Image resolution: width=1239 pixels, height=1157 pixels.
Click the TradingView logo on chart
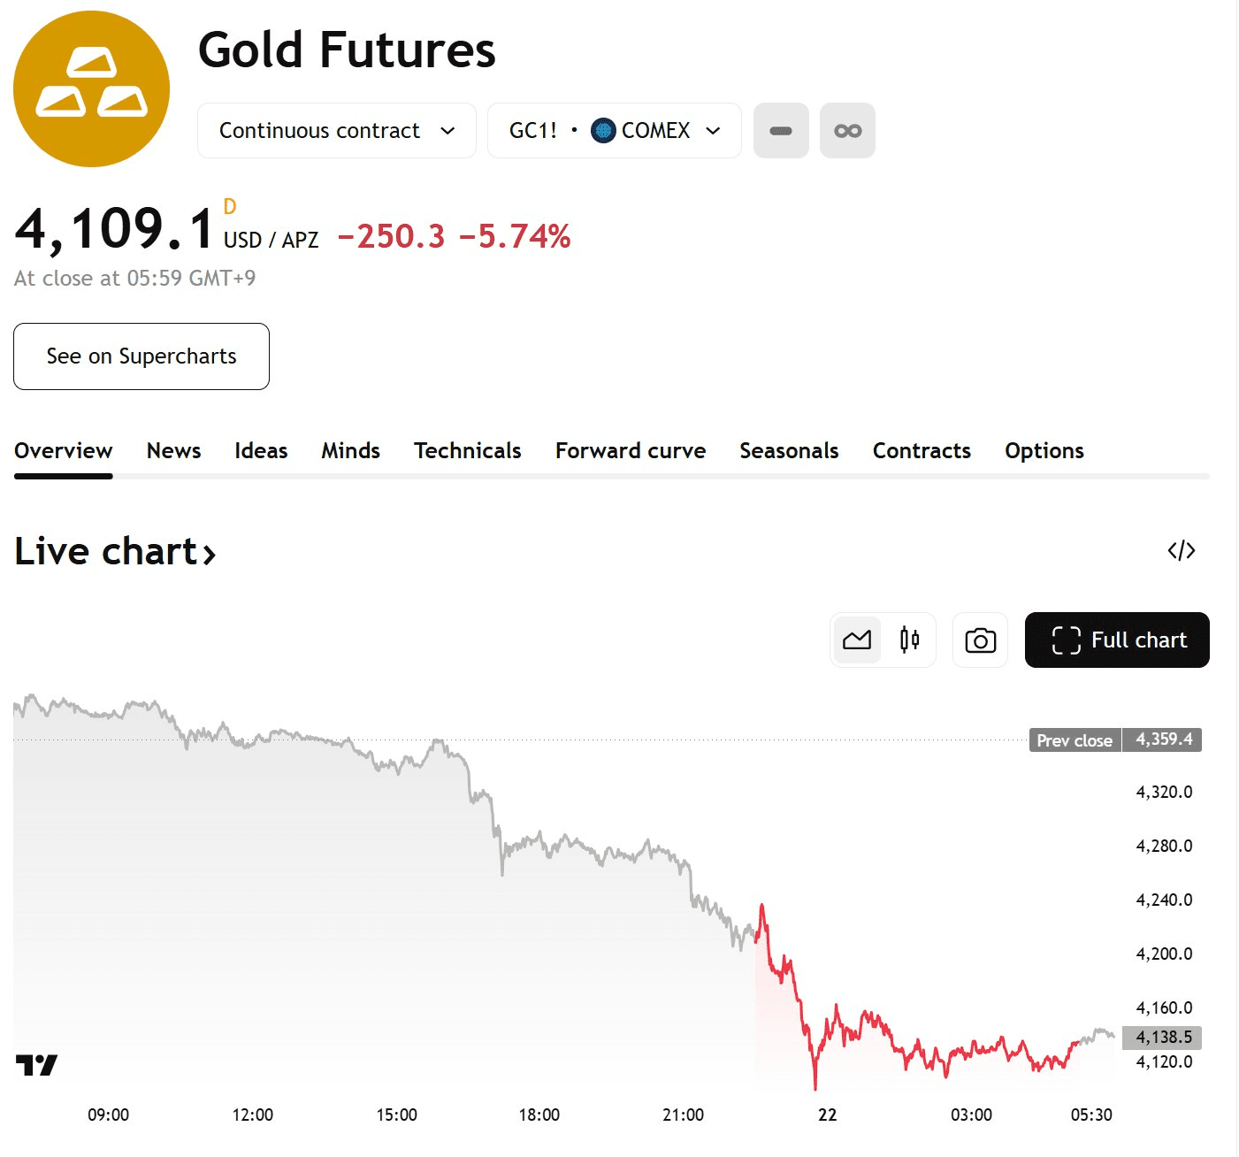tap(36, 1065)
